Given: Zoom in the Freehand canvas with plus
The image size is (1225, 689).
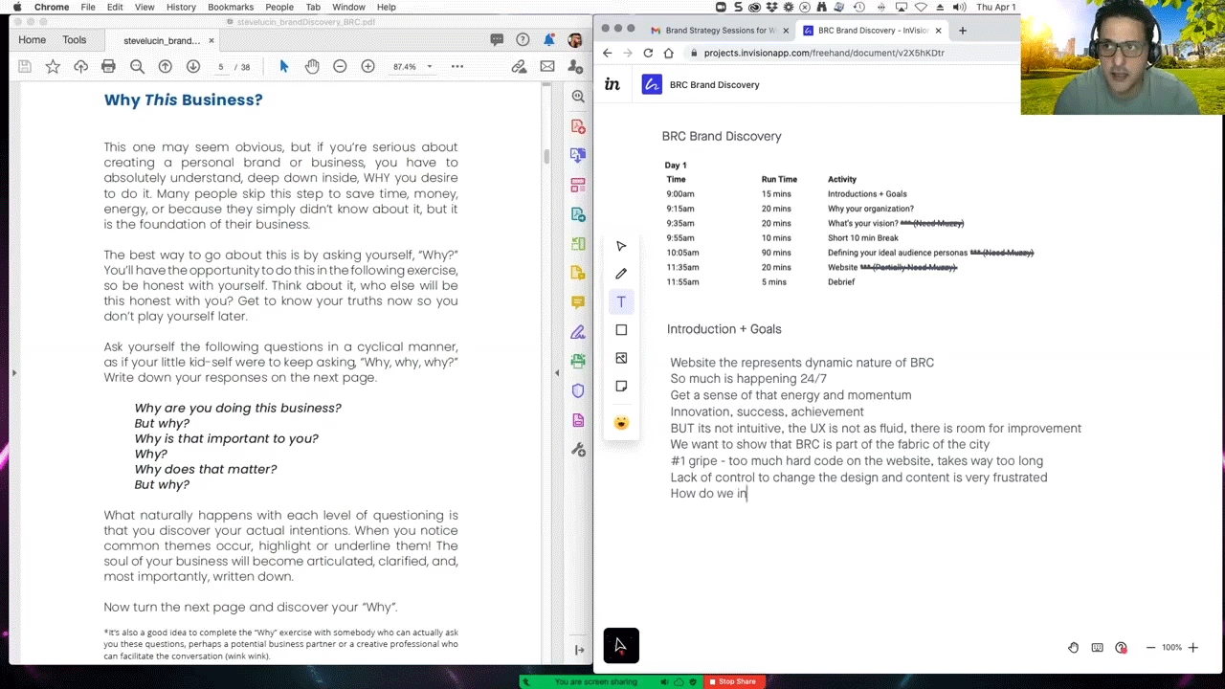Looking at the screenshot, I should 1192,648.
